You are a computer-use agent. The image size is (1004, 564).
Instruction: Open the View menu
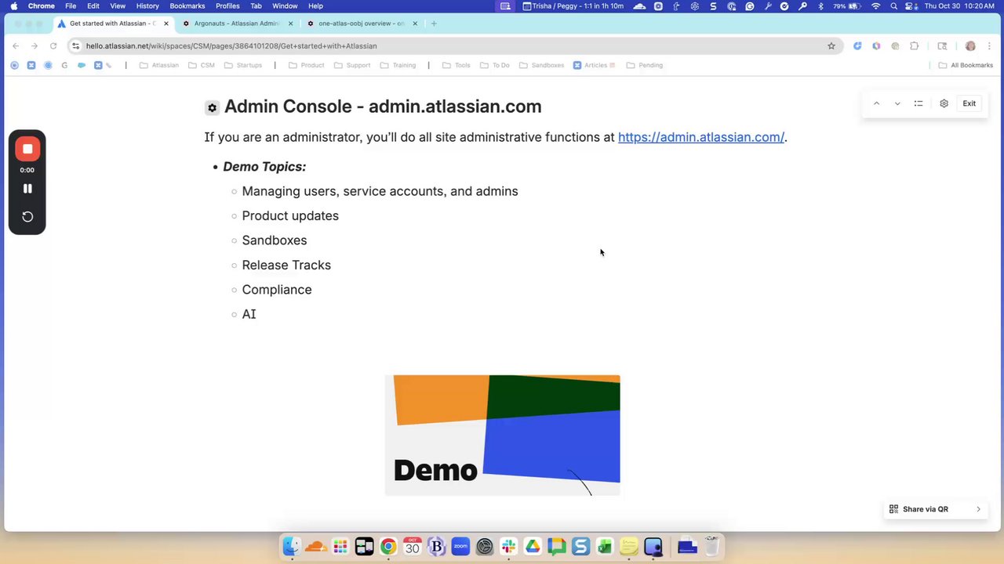118,5
